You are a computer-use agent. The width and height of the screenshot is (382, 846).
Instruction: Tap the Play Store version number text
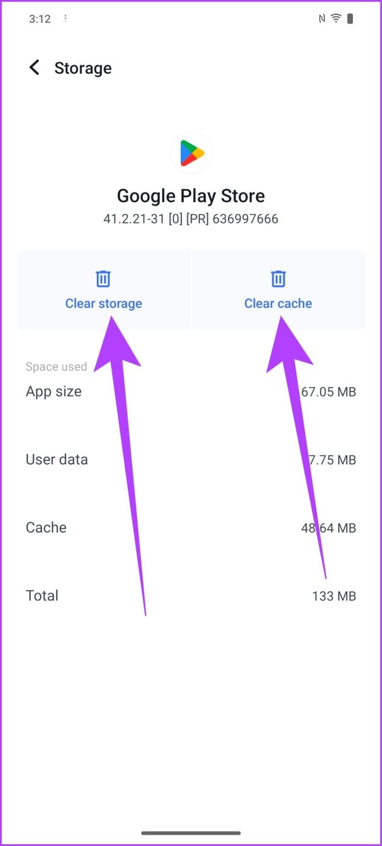click(x=191, y=219)
